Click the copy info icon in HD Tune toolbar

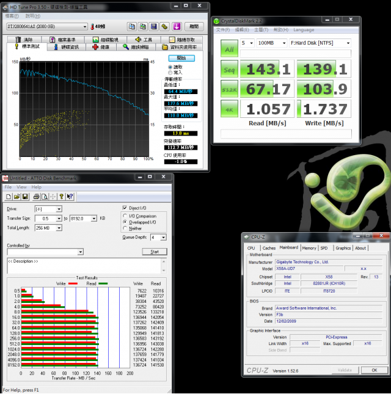[x=132, y=26]
